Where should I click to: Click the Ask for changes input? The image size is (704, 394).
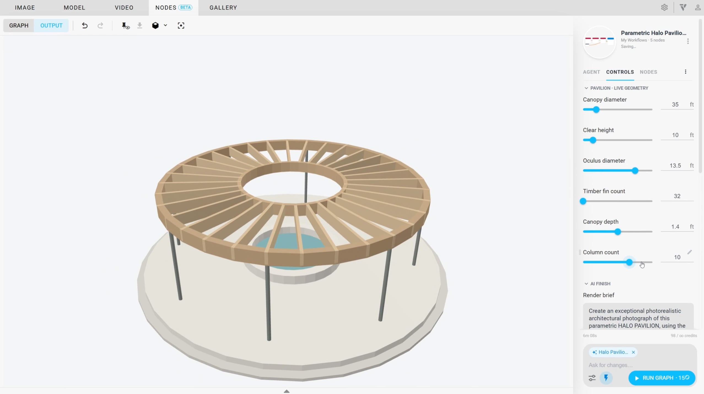639,365
